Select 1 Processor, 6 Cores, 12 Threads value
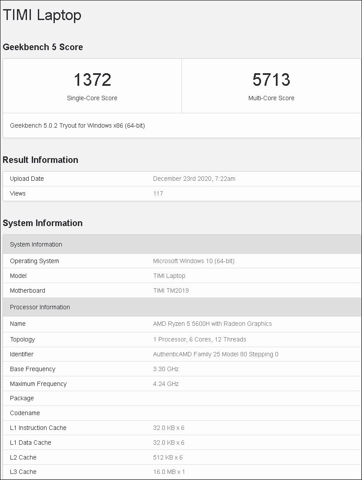The height and width of the screenshot is (480, 362). click(200, 339)
